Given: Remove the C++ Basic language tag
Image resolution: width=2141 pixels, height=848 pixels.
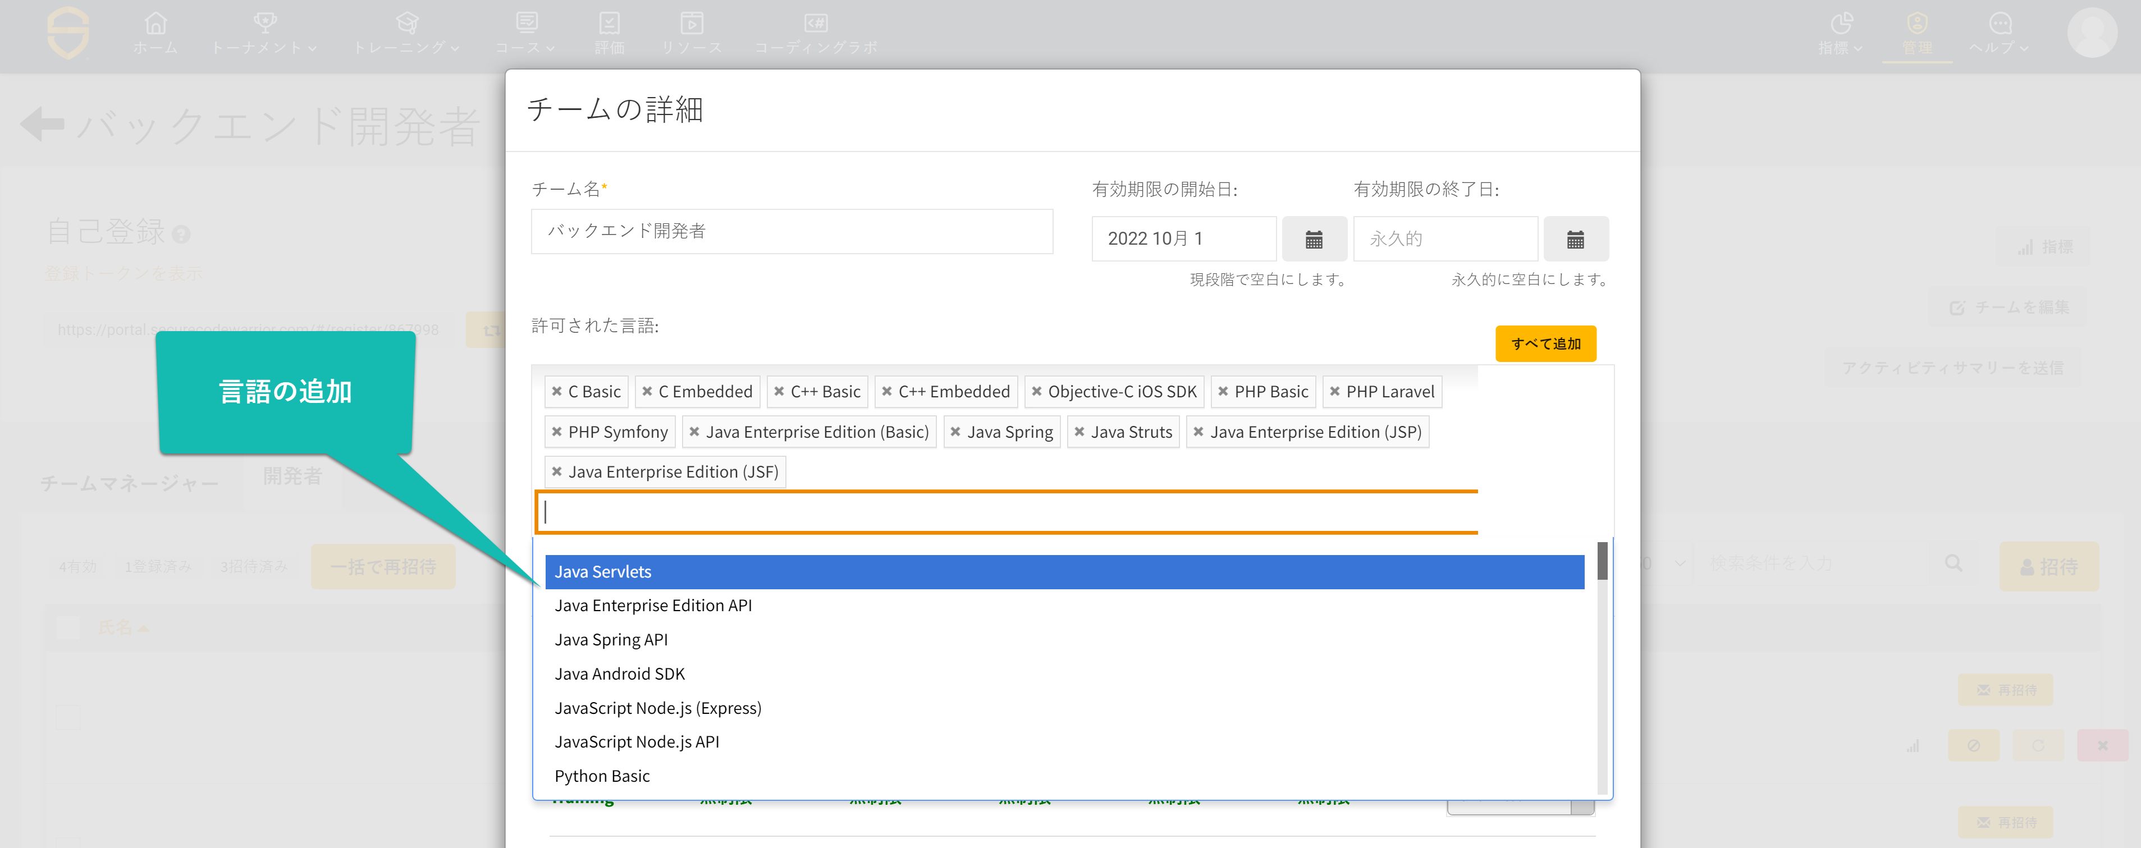Looking at the screenshot, I should [x=779, y=391].
